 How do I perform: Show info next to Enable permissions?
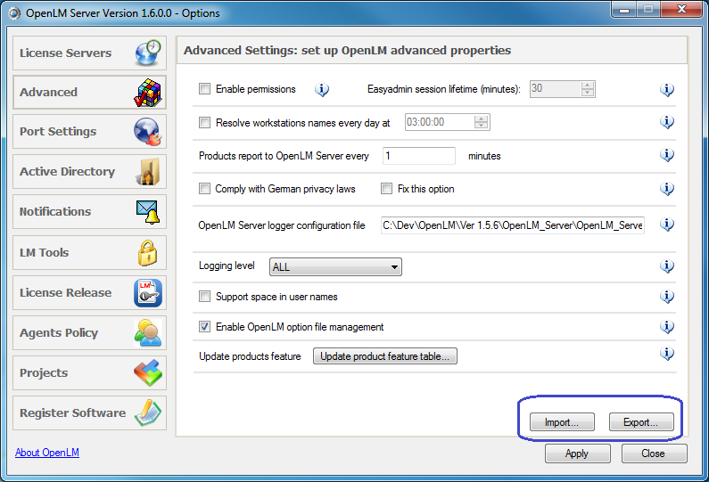(322, 89)
